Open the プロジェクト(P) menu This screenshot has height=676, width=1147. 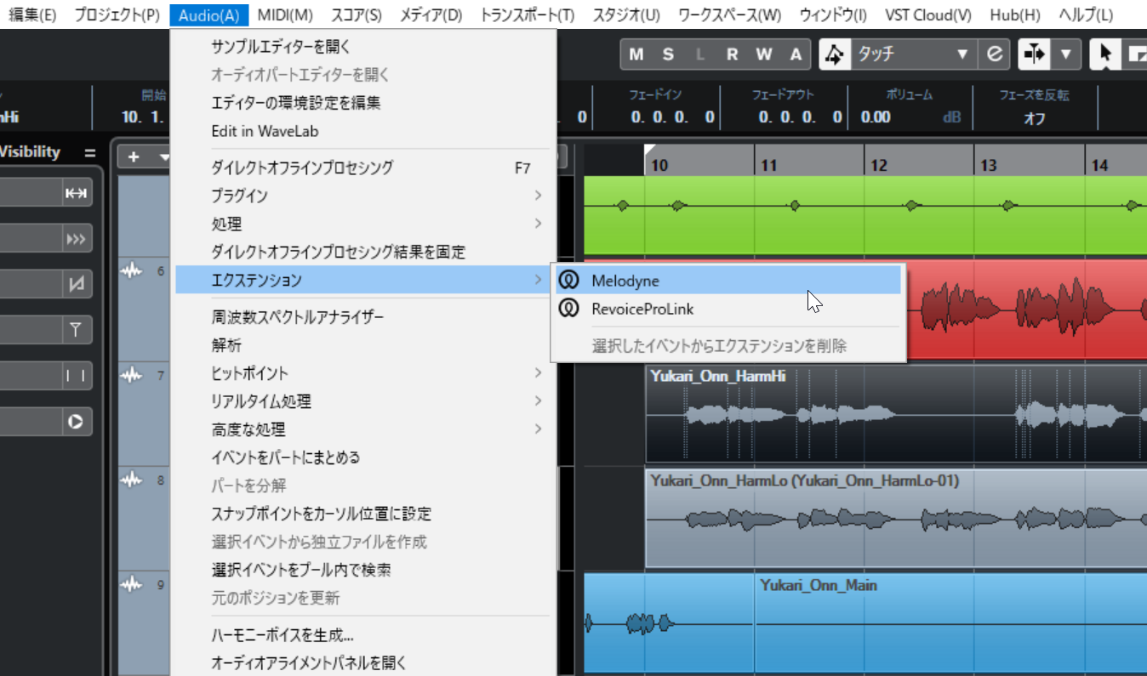[x=117, y=14]
